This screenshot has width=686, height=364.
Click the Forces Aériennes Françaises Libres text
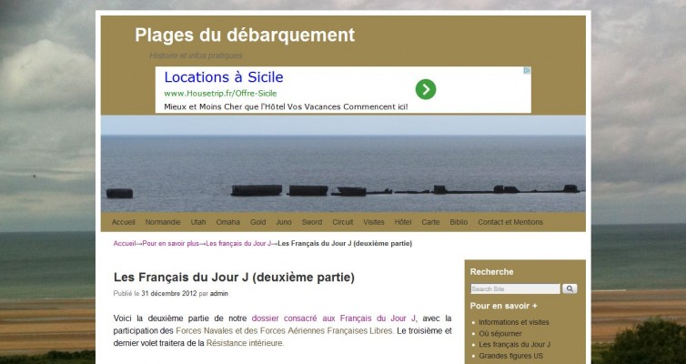click(x=327, y=331)
